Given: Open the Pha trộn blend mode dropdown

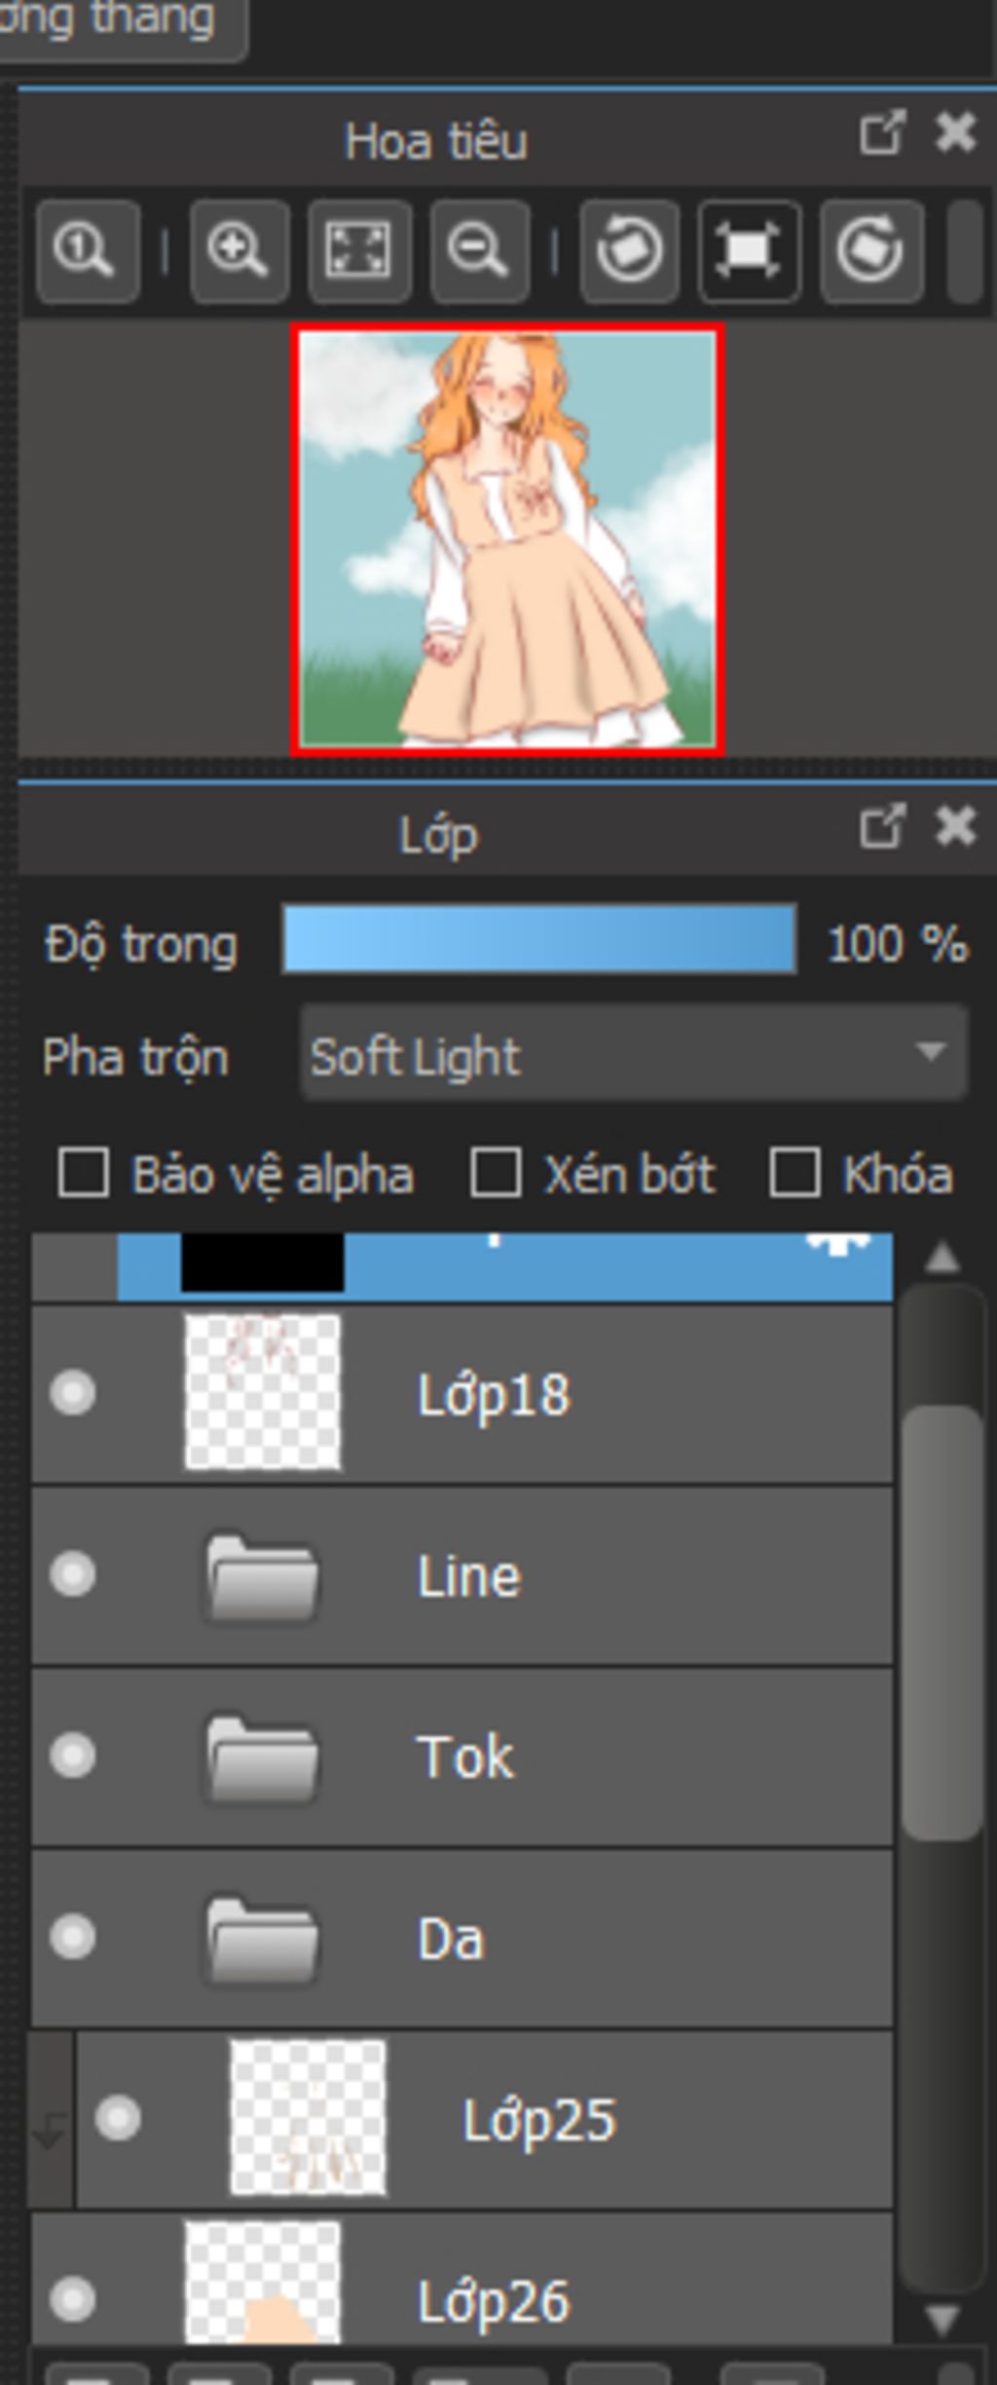Looking at the screenshot, I should pos(634,1054).
